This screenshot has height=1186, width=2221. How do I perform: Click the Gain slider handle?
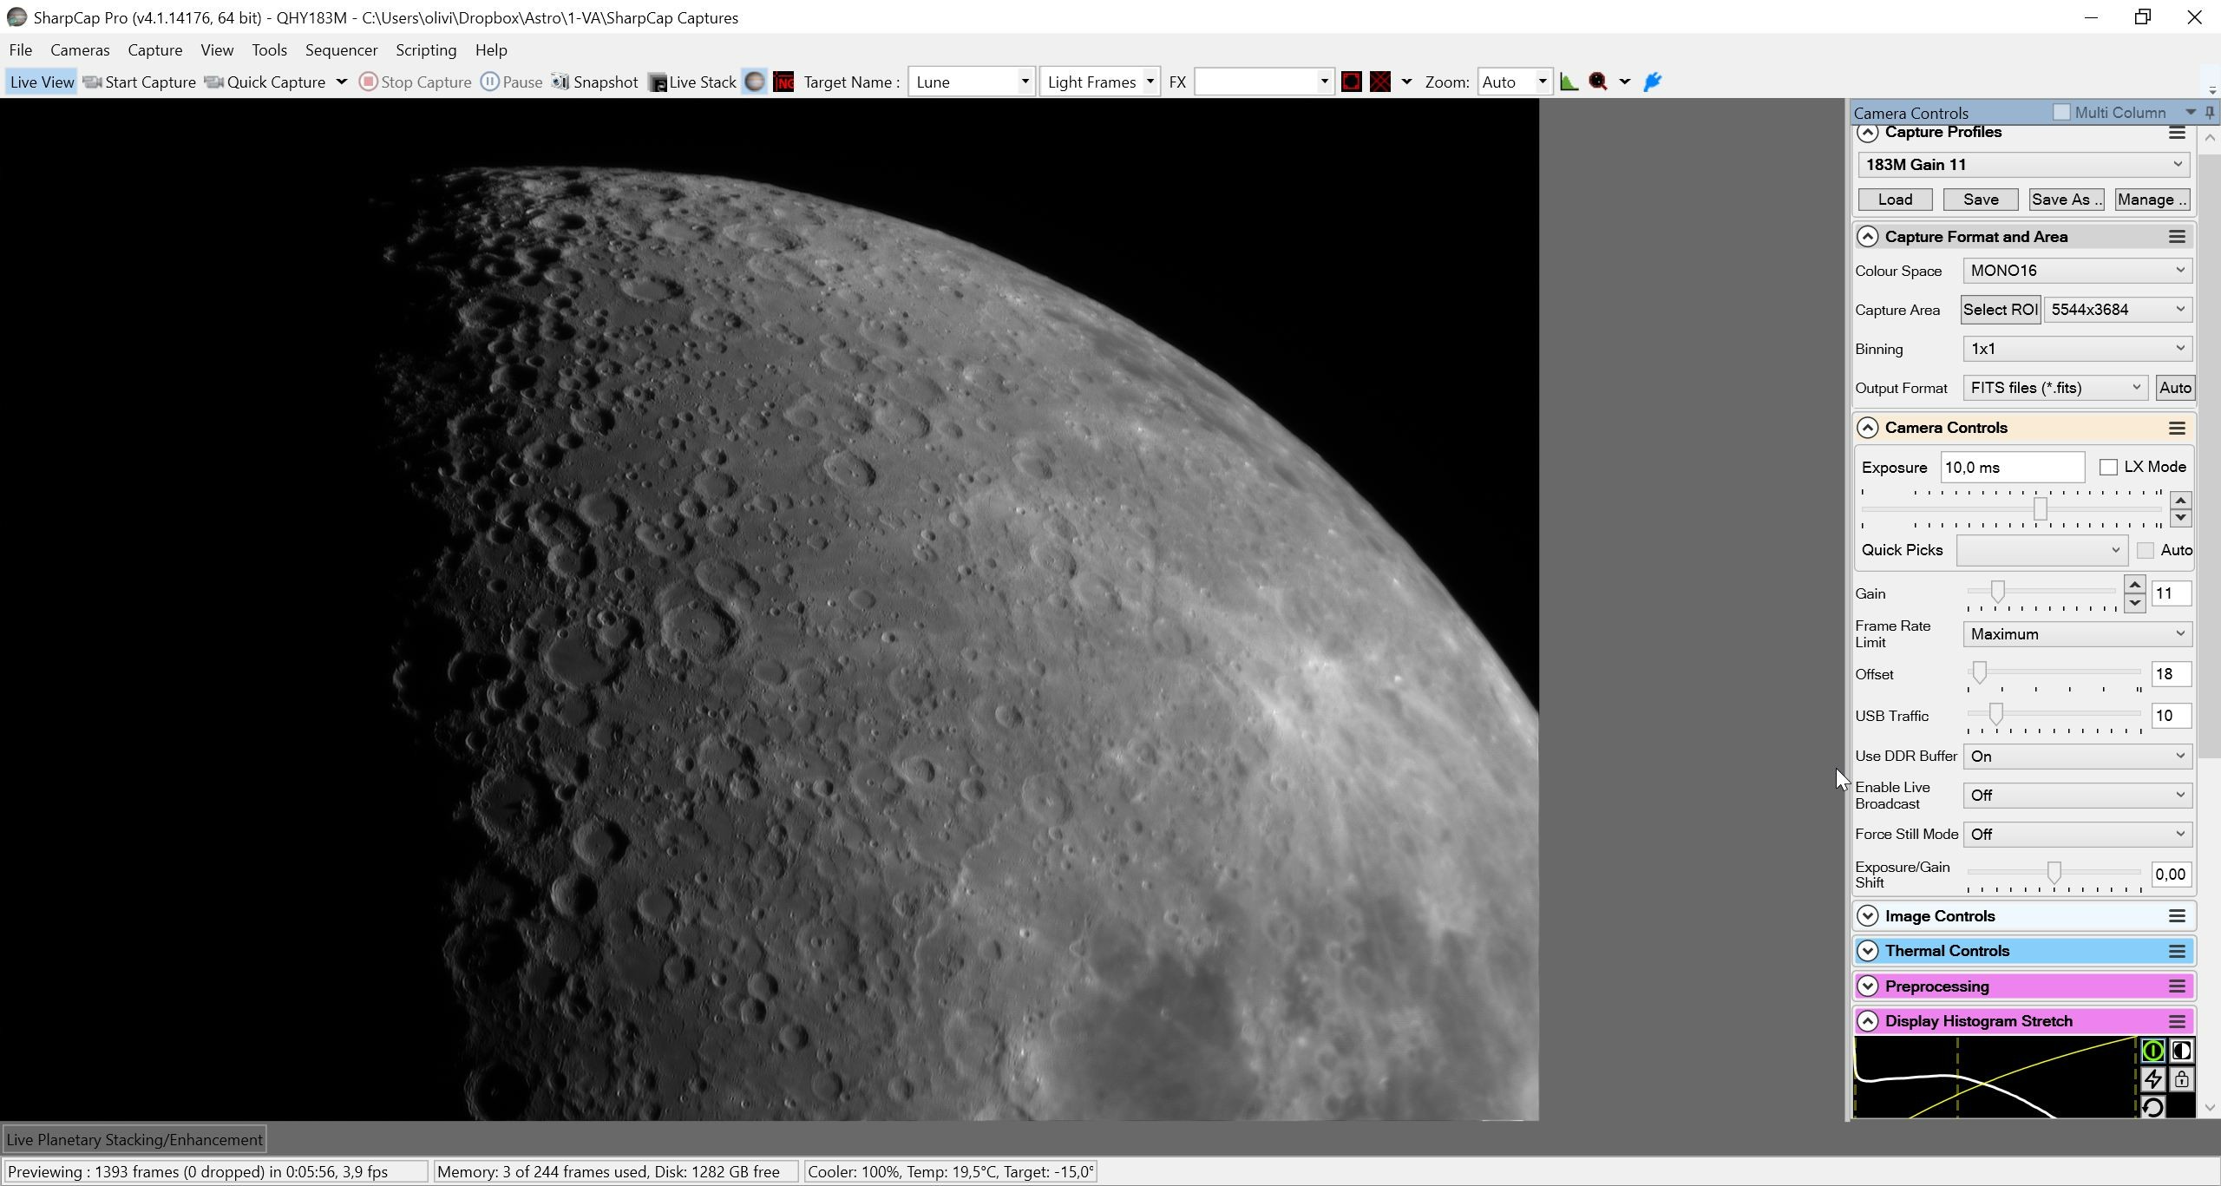(1998, 592)
